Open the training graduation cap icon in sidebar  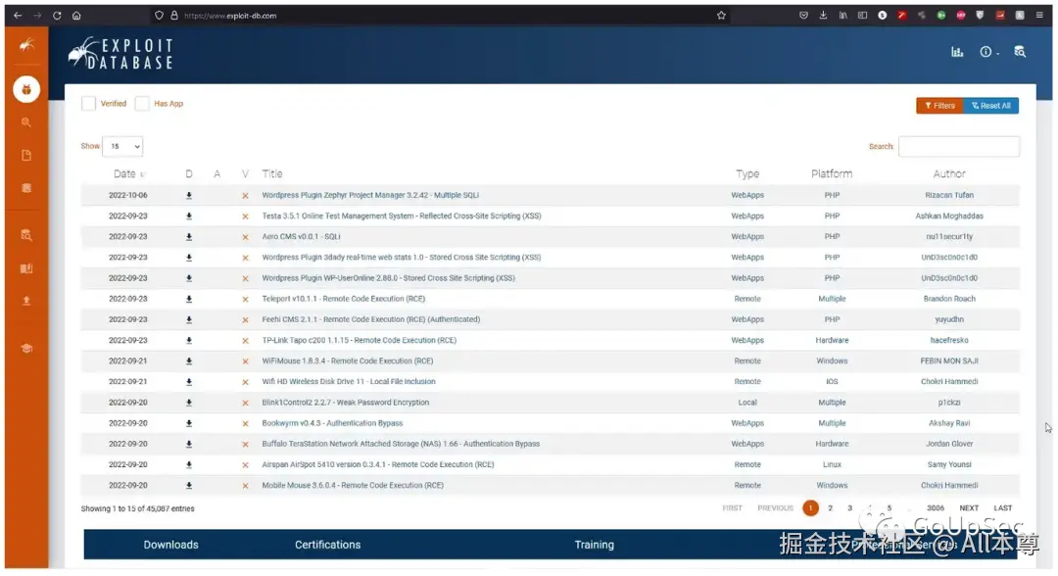coord(26,348)
